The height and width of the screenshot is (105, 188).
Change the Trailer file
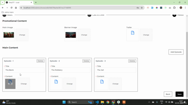click(146, 35)
